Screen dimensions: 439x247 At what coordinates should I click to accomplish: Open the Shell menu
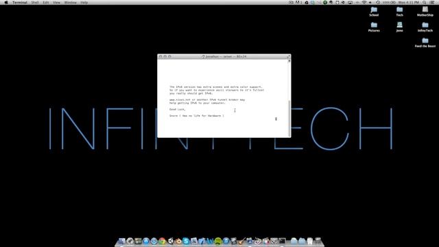point(35,2)
